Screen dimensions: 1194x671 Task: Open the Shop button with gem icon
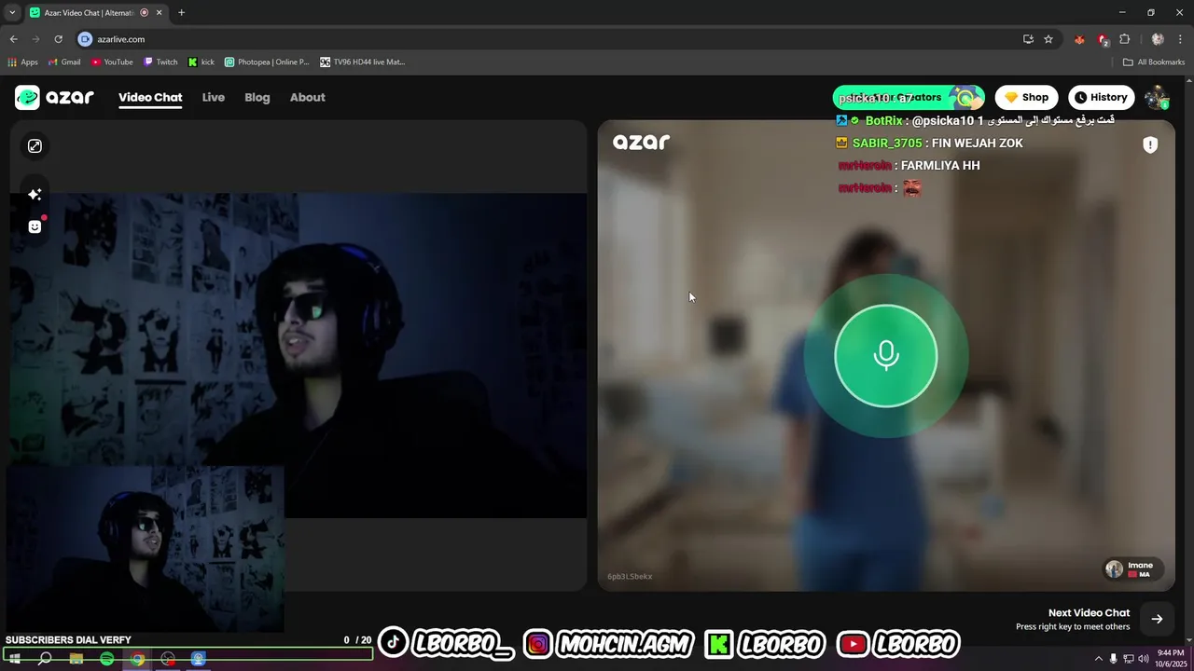pos(1026,97)
